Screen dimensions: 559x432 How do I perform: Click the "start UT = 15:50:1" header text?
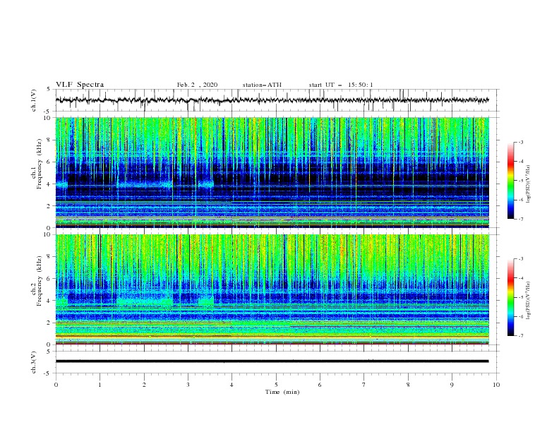(x=341, y=85)
